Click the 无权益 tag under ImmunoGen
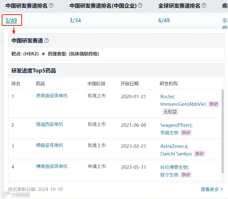The height and width of the screenshot is (199, 228). coord(170,112)
